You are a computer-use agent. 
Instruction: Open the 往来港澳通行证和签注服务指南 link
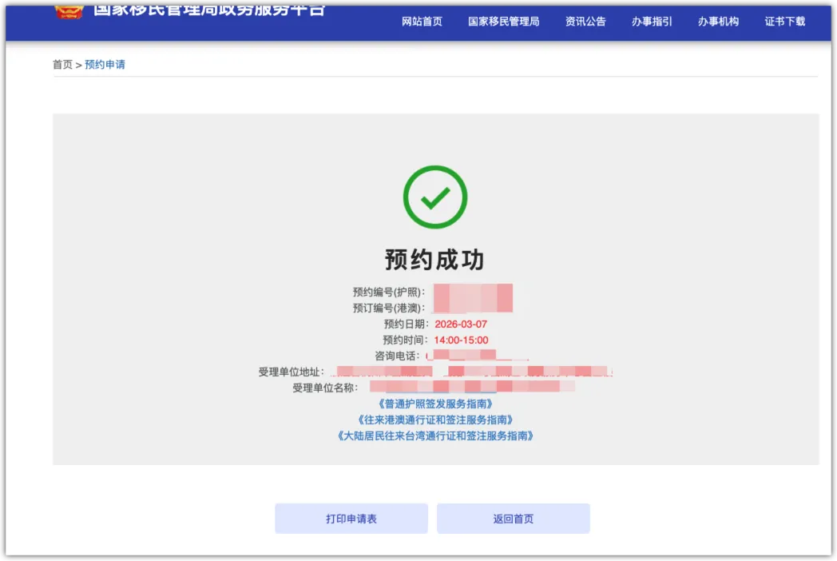pyautogui.click(x=435, y=420)
